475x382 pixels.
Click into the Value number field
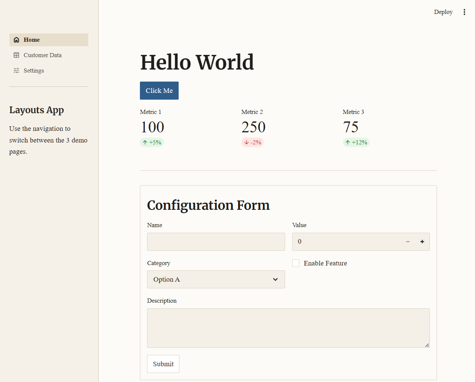pyautogui.click(x=346, y=242)
